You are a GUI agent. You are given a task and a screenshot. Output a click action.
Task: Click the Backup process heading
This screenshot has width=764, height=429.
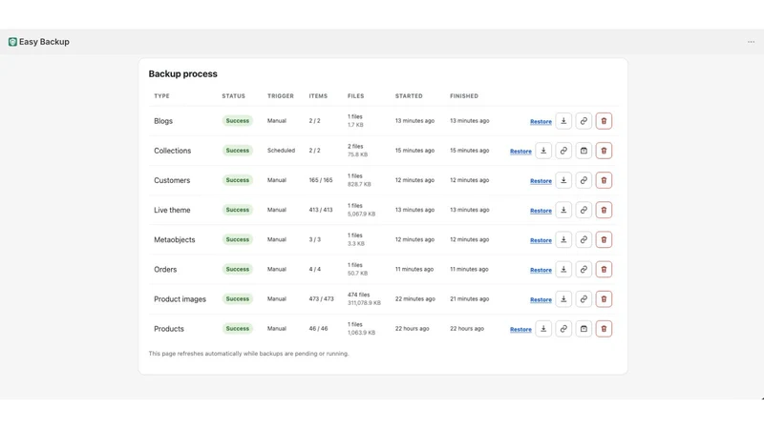(182, 74)
